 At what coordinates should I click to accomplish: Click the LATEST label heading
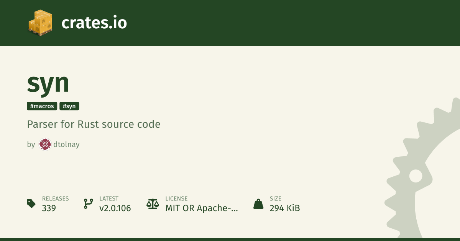[109, 199]
